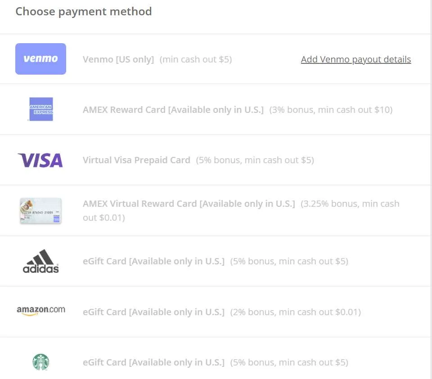
Task: Select the American Express card icon
Action: coord(40,109)
